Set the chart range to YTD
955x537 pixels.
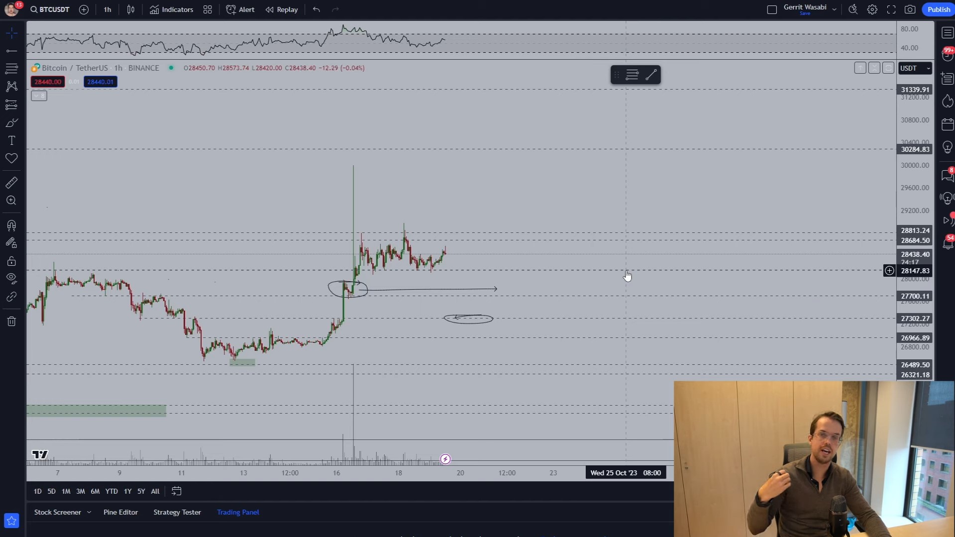pyautogui.click(x=111, y=491)
